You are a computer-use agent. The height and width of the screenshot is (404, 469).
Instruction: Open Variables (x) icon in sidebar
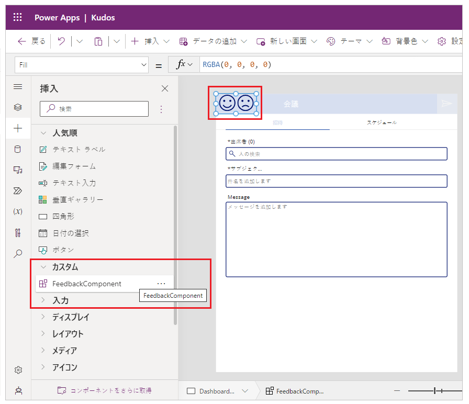[x=18, y=211]
